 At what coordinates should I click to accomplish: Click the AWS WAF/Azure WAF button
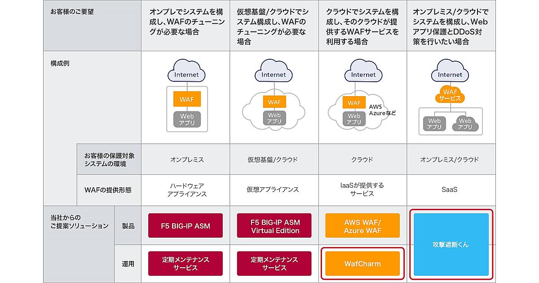362,226
